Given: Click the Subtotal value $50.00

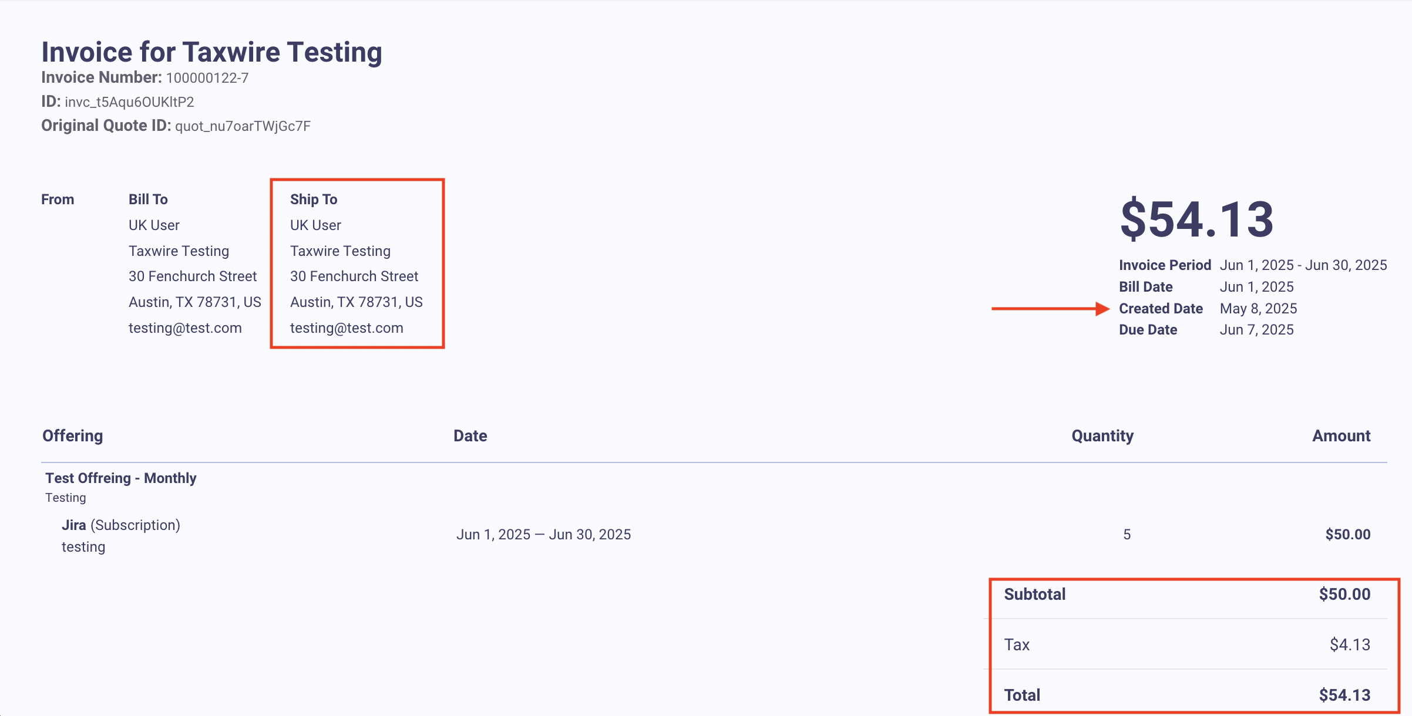Looking at the screenshot, I should click(x=1344, y=595).
